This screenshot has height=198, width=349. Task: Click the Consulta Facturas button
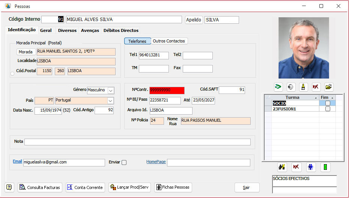tap(40, 187)
